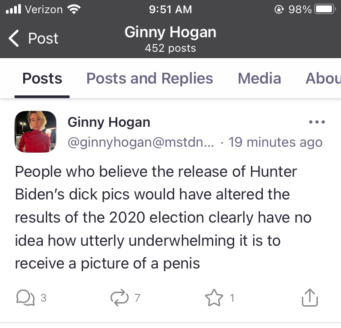The height and width of the screenshot is (328, 341).
Task: Open the About tab
Action: pos(323,78)
